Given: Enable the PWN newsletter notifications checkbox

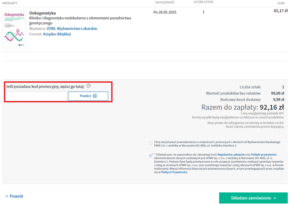Looking at the screenshot, I should (x=151, y=143).
